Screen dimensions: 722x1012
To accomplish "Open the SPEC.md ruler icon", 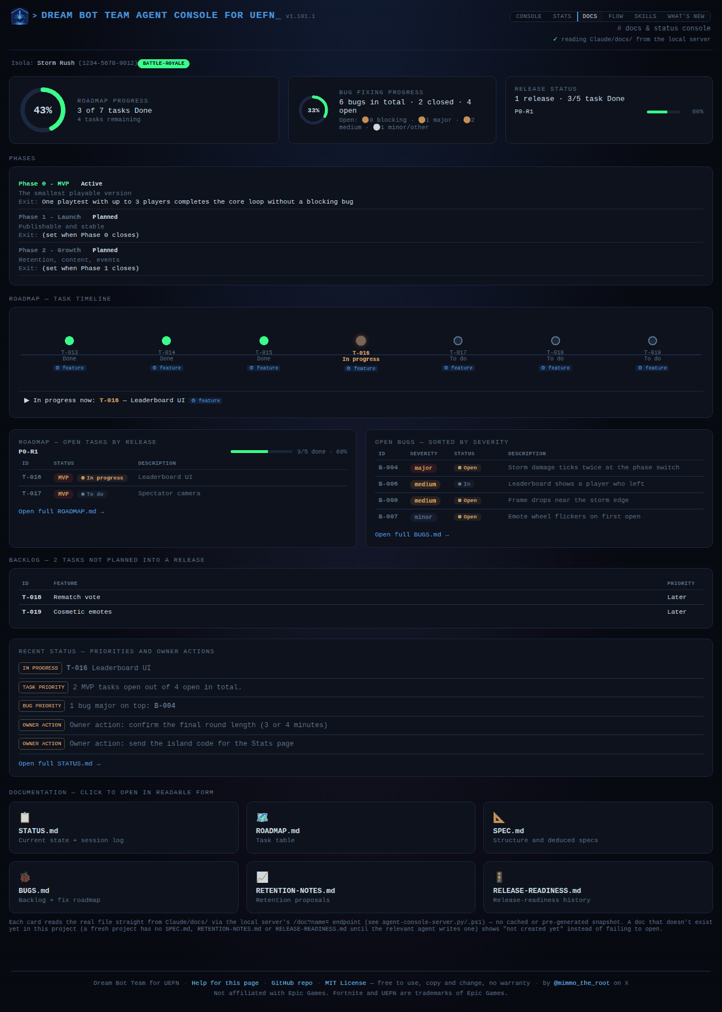I will [499, 817].
